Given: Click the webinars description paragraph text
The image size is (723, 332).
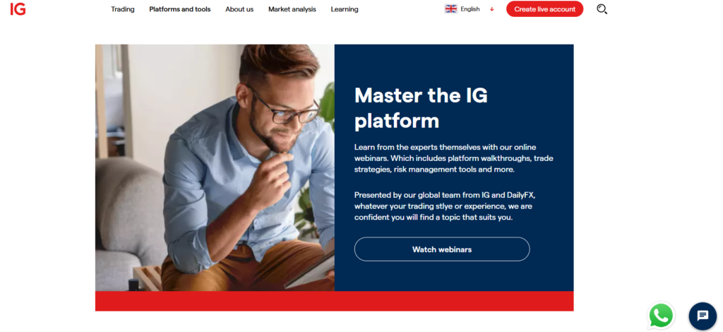Looking at the screenshot, I should point(453,158).
